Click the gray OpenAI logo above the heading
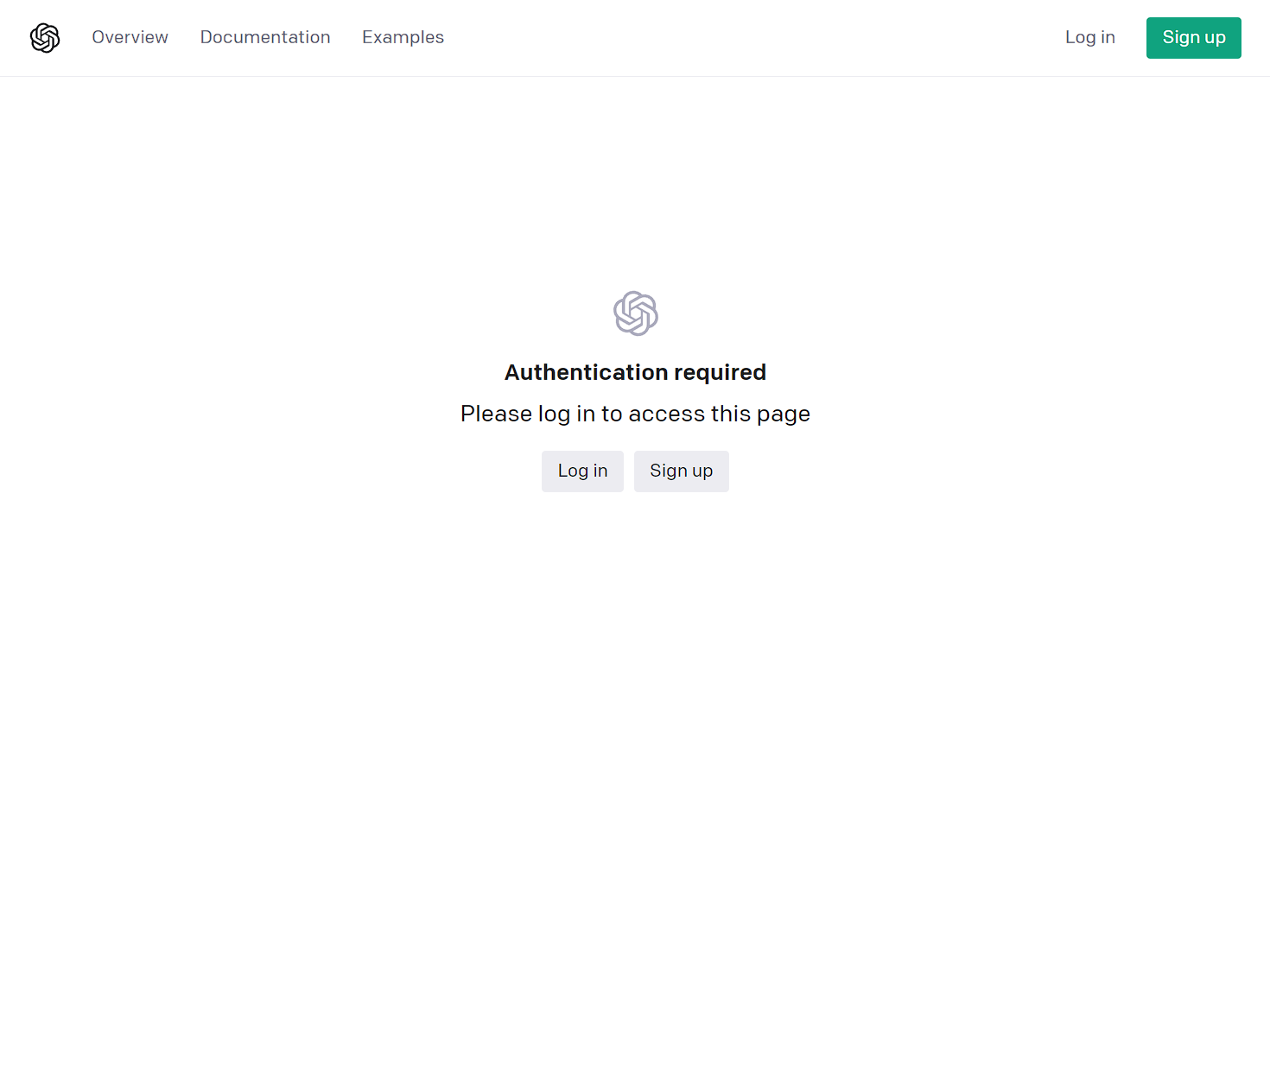 click(x=636, y=313)
